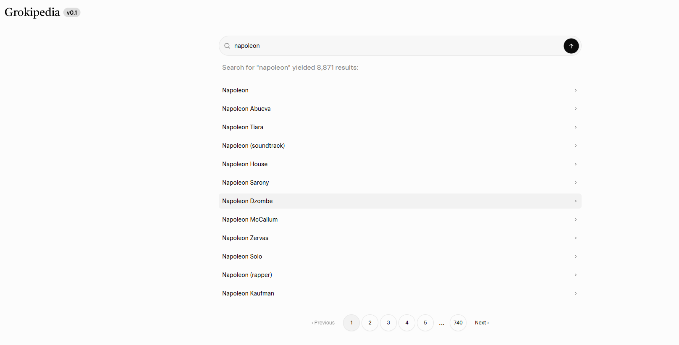Screen dimensions: 679x345
Task: Click the chevron beside Napoleon Abueva
Action: coord(575,109)
